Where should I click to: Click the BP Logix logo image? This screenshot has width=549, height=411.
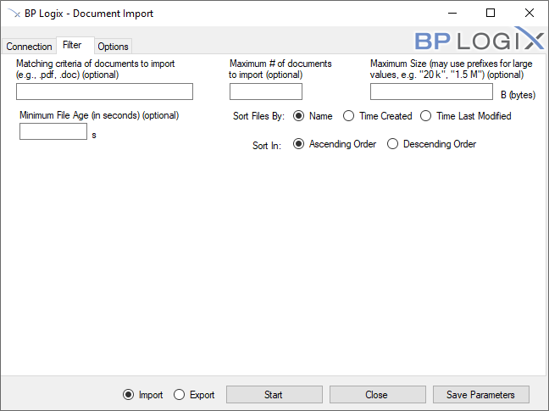click(x=479, y=39)
